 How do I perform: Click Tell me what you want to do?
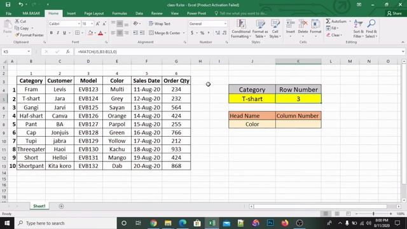click(x=241, y=13)
